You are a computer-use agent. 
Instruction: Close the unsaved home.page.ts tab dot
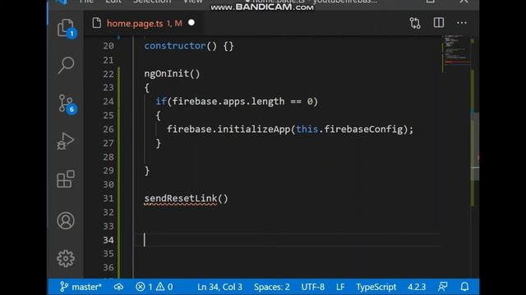[x=191, y=23]
